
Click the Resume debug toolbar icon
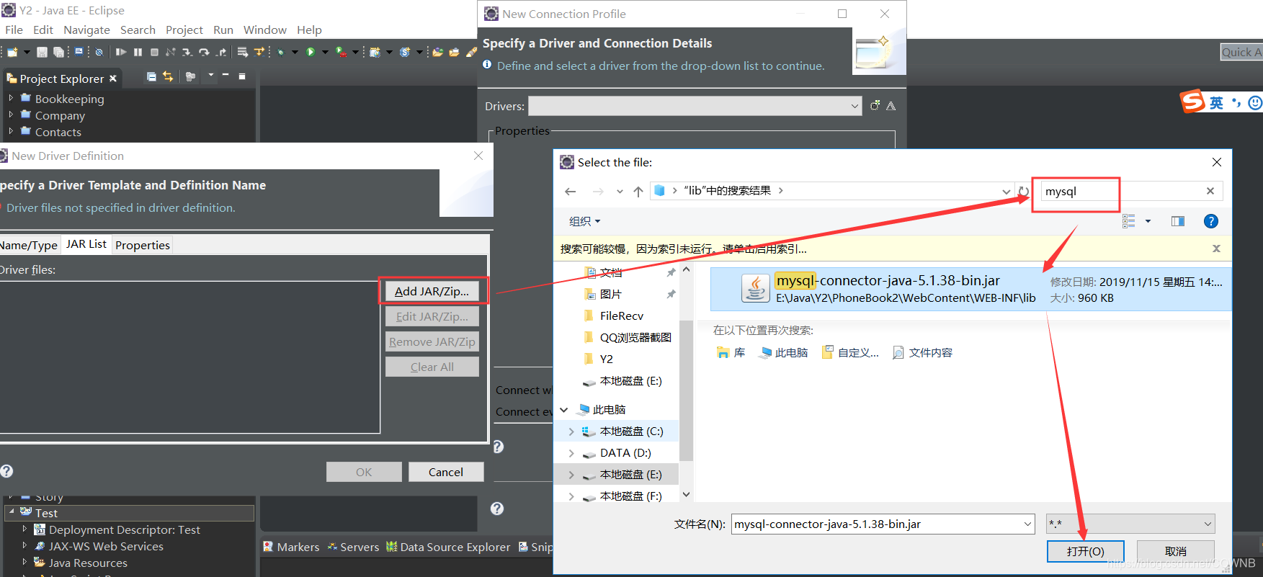pos(120,52)
